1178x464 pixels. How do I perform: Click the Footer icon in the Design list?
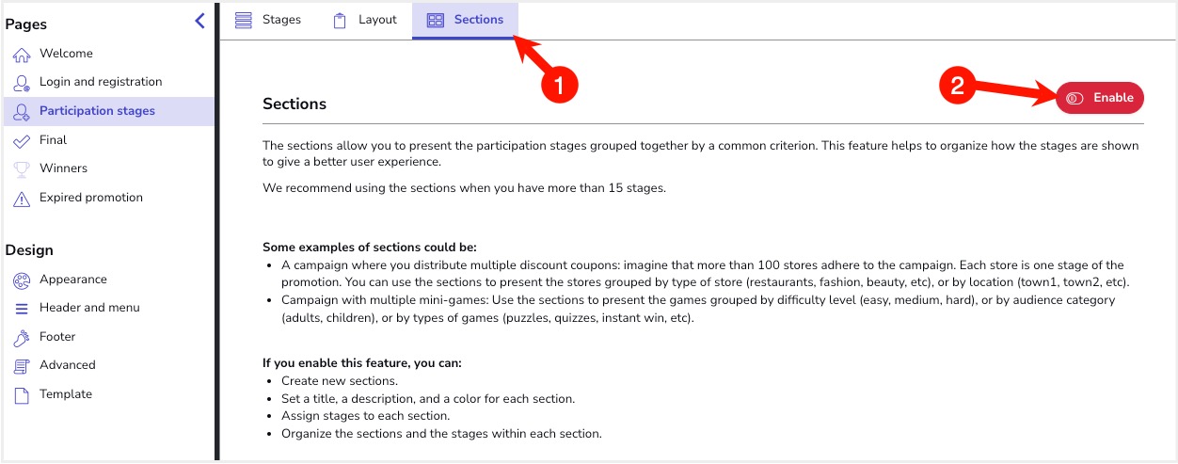(x=22, y=337)
